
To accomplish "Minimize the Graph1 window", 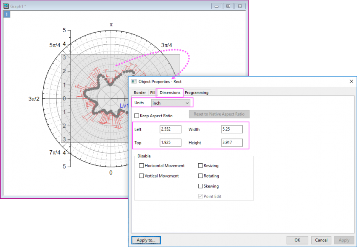I will tap(216, 6).
